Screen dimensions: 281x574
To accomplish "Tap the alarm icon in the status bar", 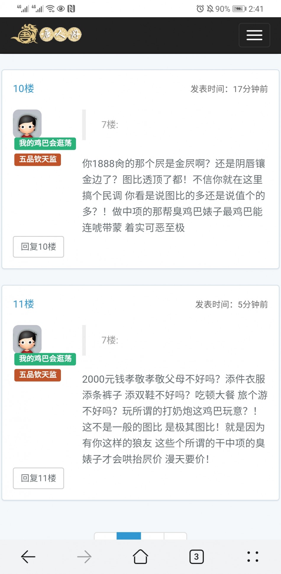I will click(x=200, y=9).
